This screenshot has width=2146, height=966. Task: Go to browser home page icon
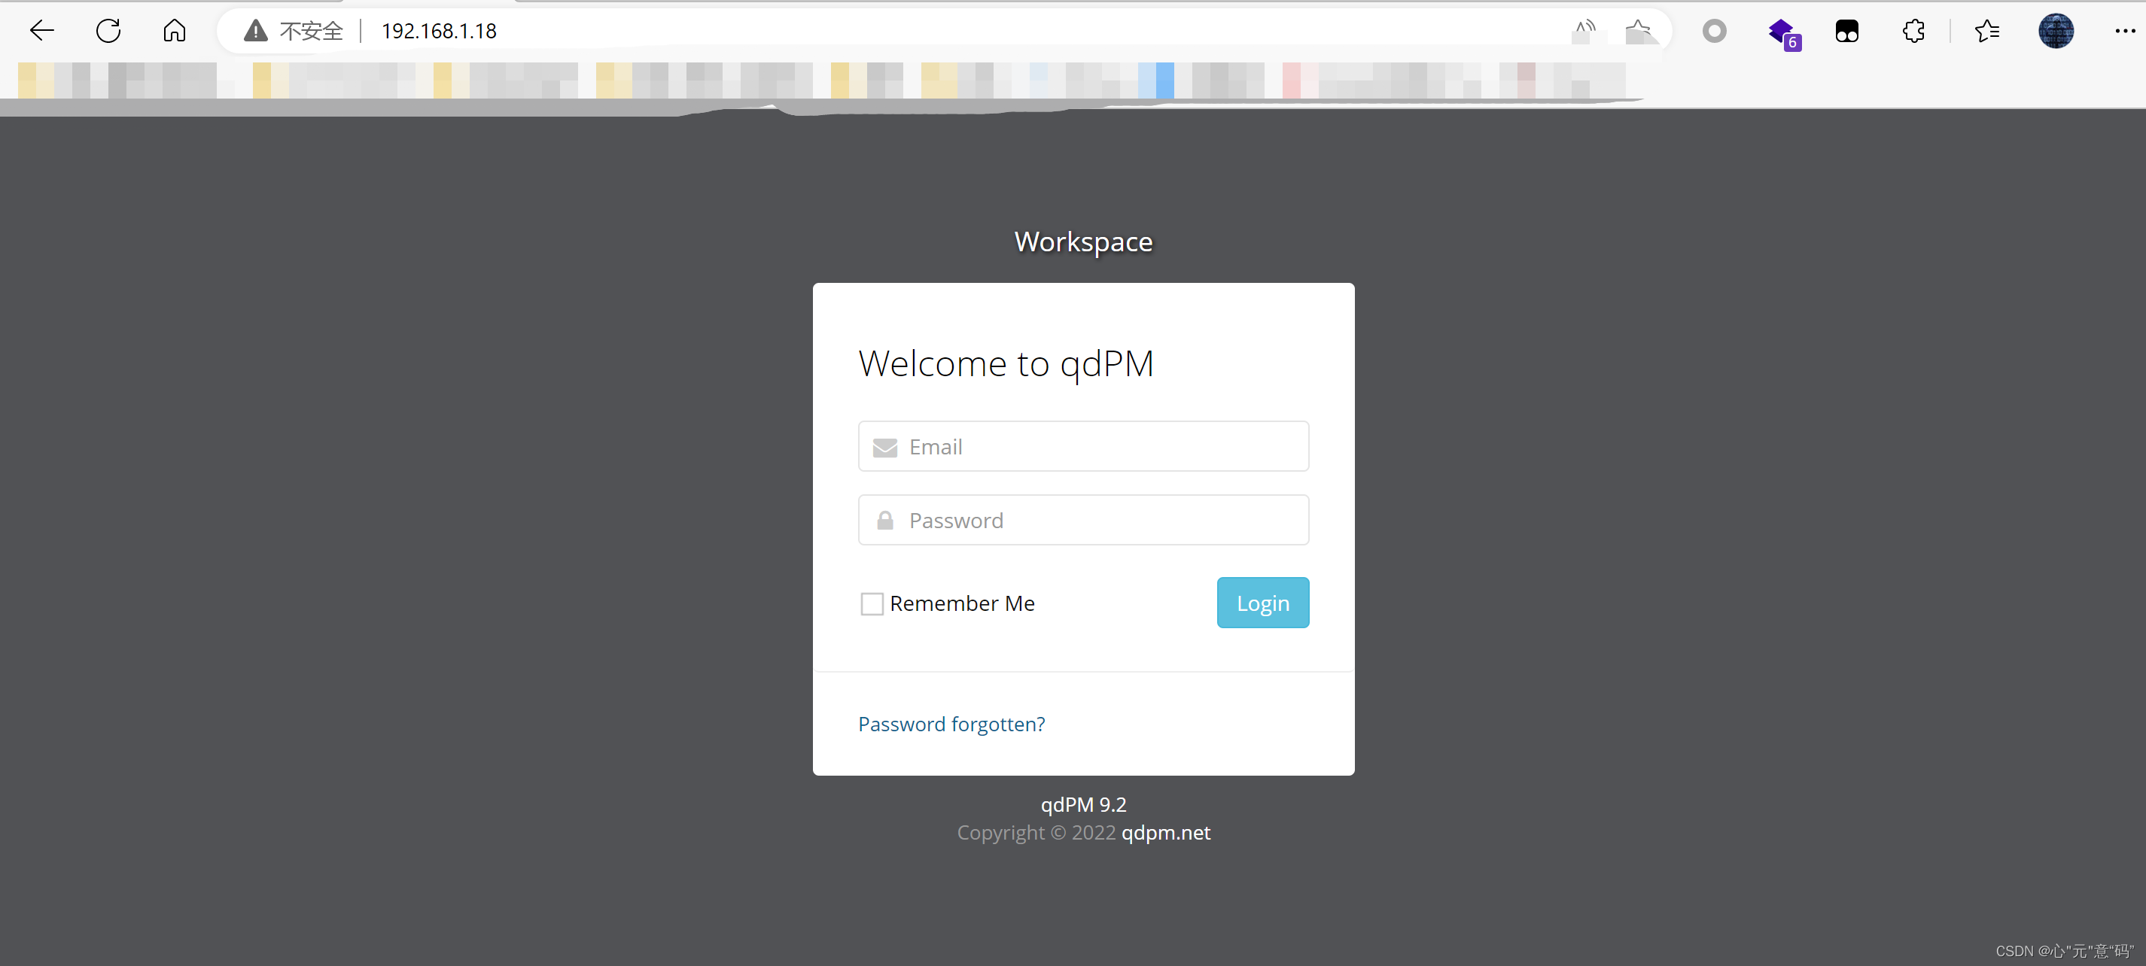174,31
